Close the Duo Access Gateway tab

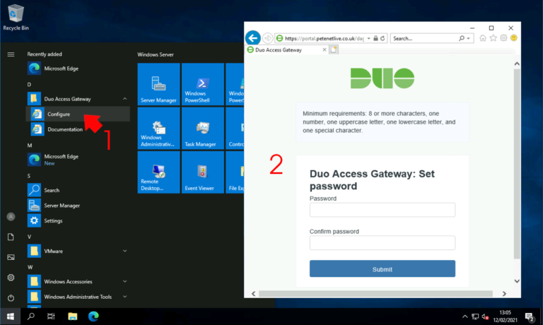324,50
